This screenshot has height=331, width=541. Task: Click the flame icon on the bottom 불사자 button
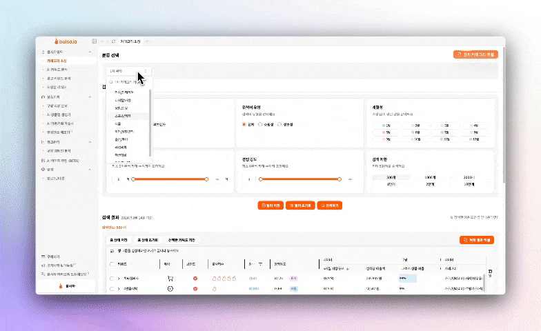[61, 286]
